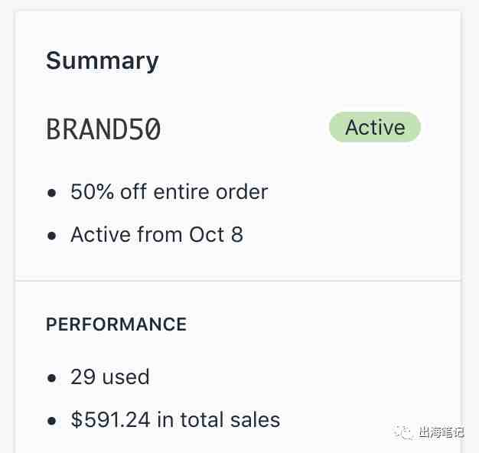Click bullet before Active from Oct 8

click(52, 236)
